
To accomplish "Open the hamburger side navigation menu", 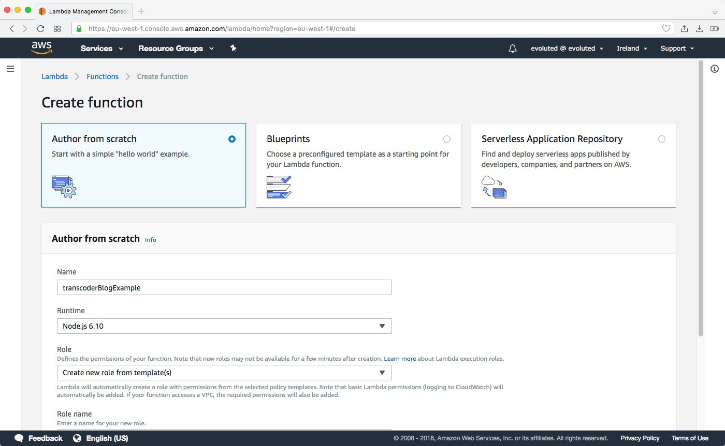I will [10, 69].
